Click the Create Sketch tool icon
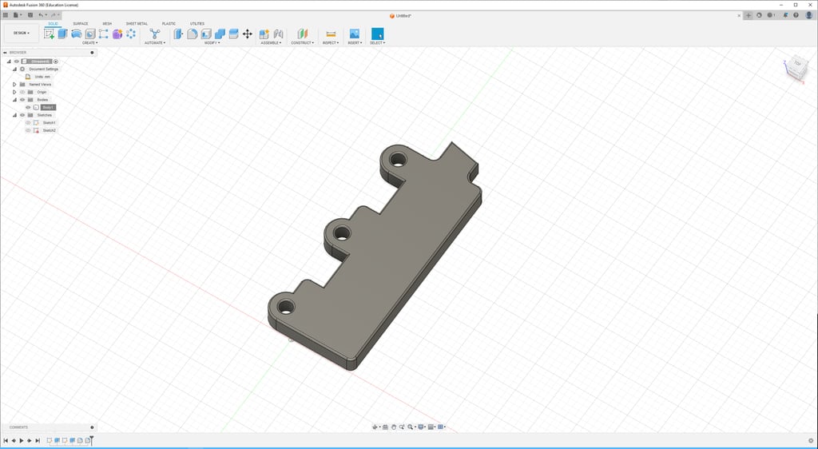Screen dimensions: 818x449 [x=49, y=34]
